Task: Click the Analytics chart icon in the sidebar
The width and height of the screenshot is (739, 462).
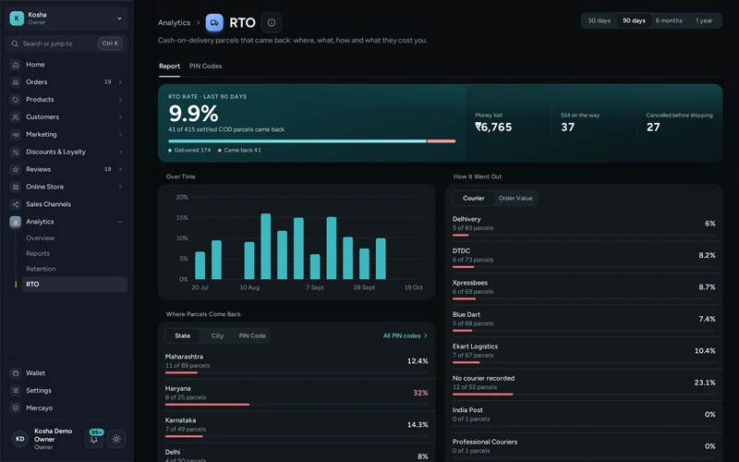Action: point(16,222)
